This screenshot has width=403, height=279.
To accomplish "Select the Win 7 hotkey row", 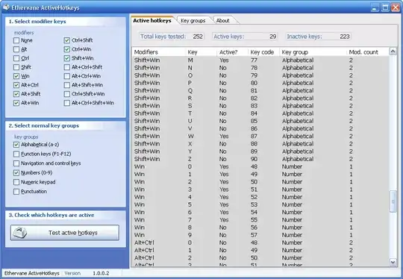I will [x=260, y=220].
